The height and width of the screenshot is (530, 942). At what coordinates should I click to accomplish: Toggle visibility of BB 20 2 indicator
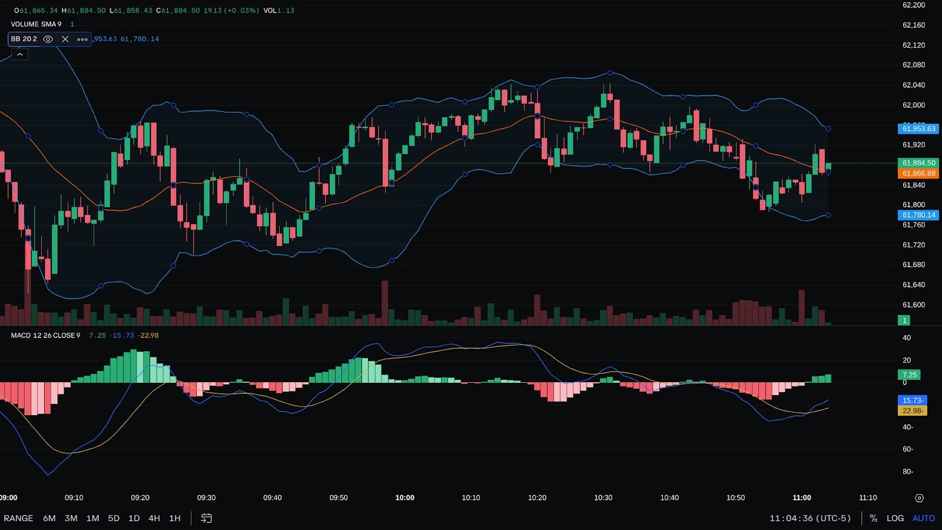48,39
